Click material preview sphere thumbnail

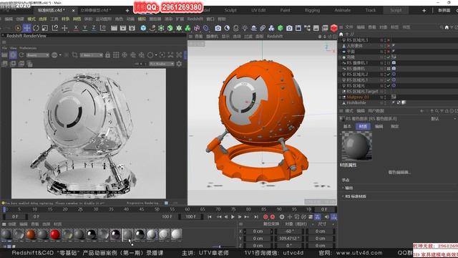(x=356, y=145)
